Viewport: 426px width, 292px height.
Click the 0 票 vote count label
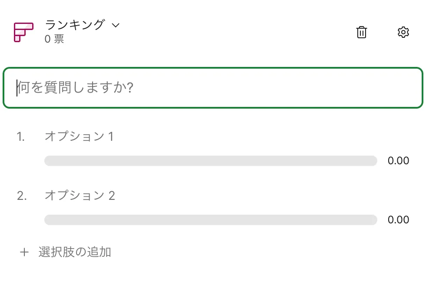pos(54,39)
